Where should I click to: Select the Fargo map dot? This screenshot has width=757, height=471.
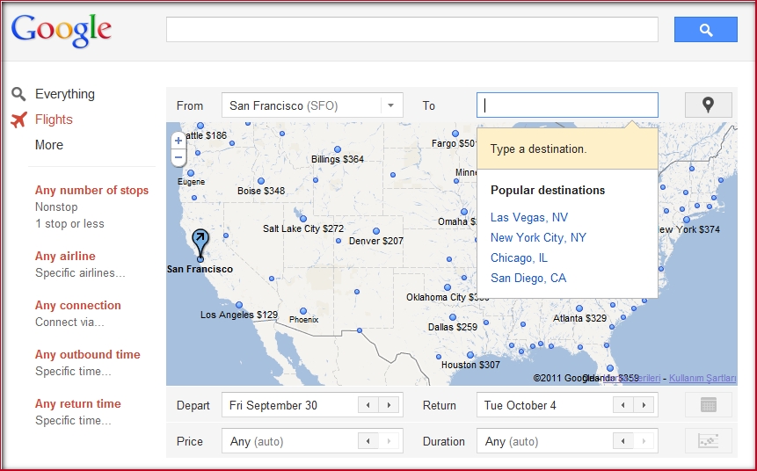click(x=455, y=134)
